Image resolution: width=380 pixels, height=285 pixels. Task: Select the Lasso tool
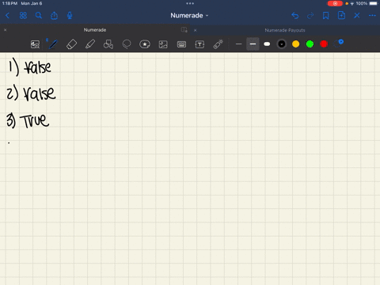(x=127, y=44)
